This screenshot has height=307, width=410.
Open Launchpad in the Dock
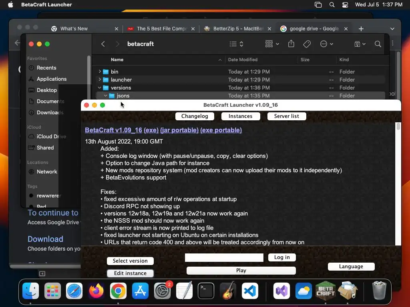[52, 291]
